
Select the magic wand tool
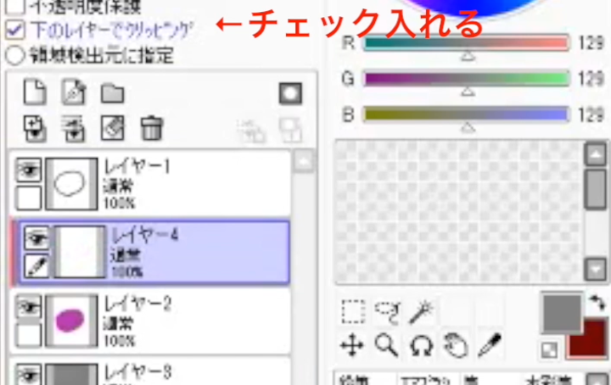click(421, 311)
